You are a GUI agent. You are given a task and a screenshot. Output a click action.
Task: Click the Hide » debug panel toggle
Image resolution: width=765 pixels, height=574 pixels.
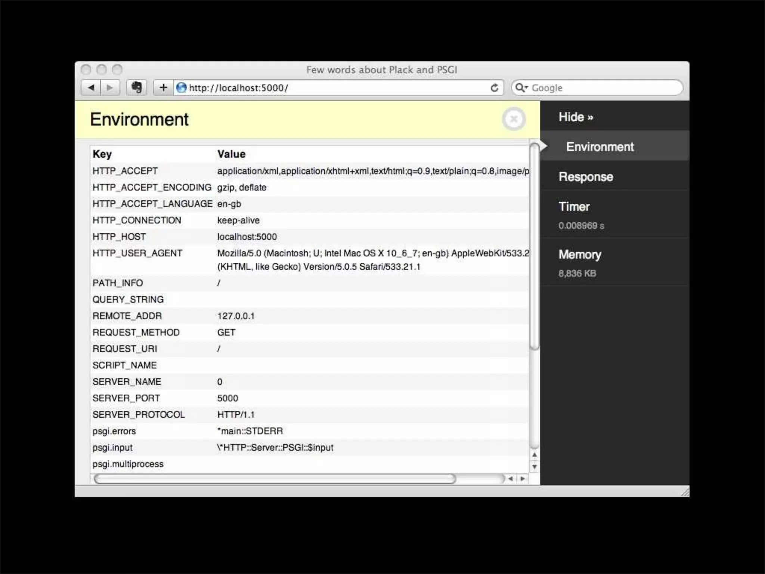coord(576,117)
